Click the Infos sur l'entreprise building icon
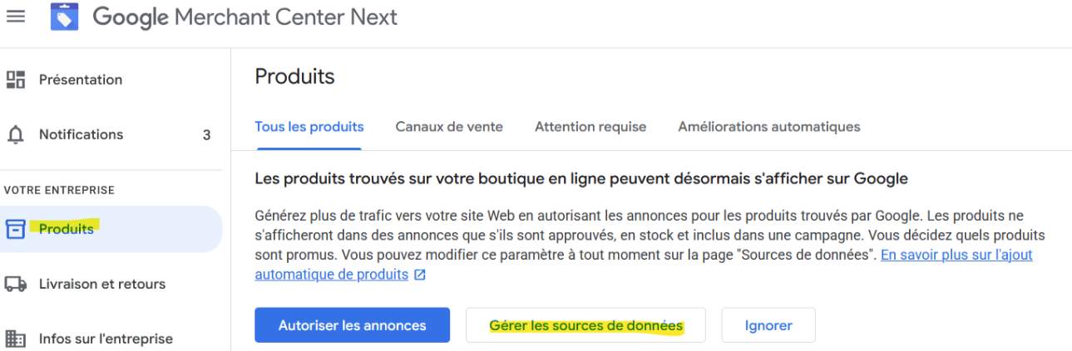The height and width of the screenshot is (351, 1072). [15, 339]
